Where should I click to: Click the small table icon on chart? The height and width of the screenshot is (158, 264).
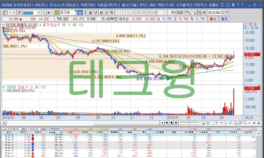click(5, 29)
